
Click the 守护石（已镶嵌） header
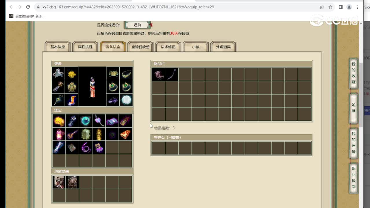point(231,138)
